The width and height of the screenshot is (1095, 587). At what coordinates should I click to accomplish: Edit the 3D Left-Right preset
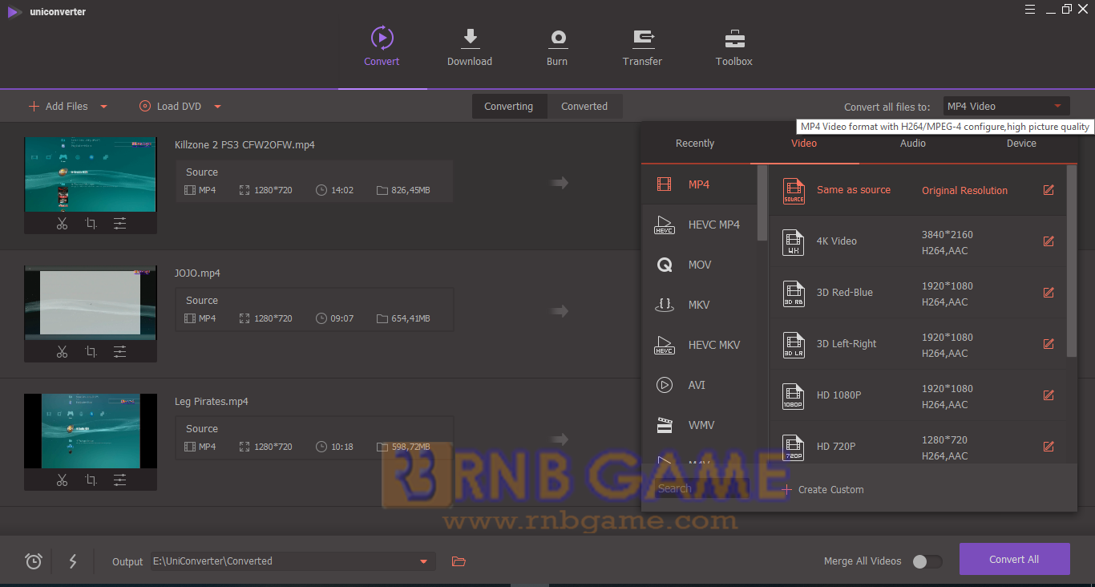1049,344
